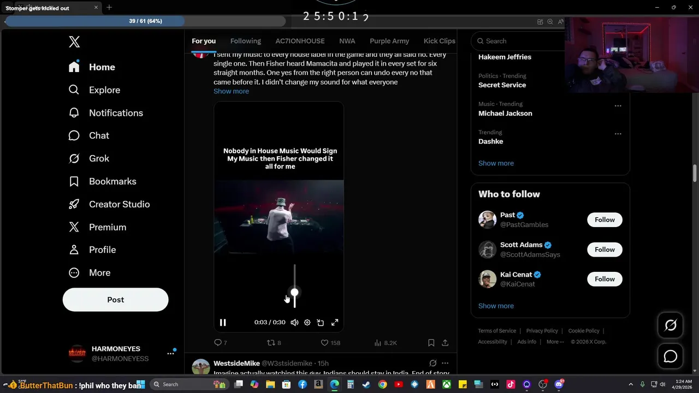Open more options on WestsideMike post
The height and width of the screenshot is (393, 699).
pyautogui.click(x=445, y=363)
